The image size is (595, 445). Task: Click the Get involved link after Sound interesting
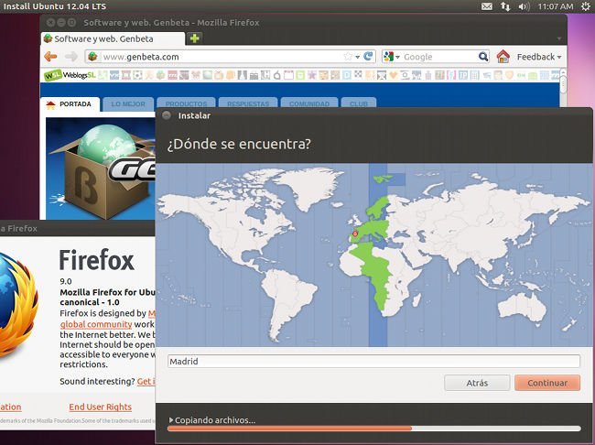tap(146, 381)
